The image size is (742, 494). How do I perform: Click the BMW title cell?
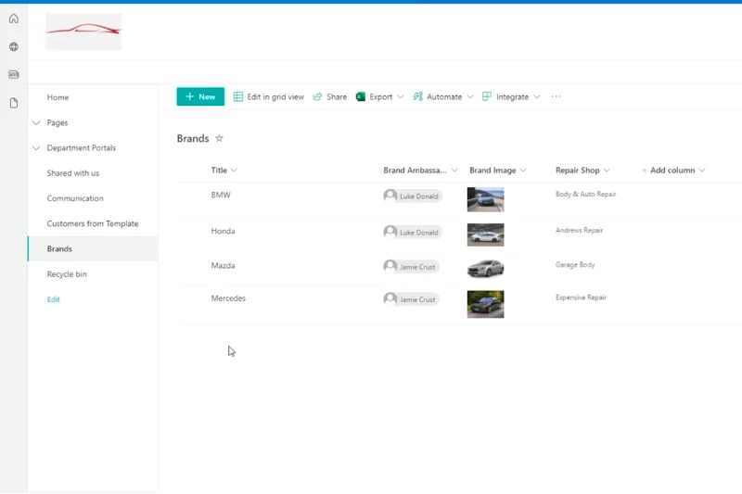221,195
